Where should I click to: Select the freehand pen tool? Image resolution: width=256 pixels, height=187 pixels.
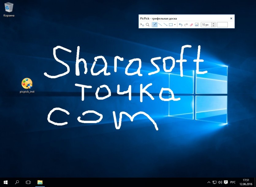click(x=155, y=25)
